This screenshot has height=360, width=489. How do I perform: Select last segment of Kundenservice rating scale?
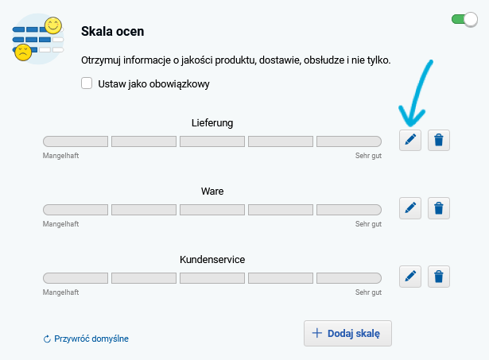click(x=349, y=278)
